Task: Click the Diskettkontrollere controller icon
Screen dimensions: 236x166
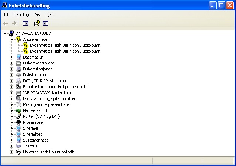Action: click(x=18, y=63)
